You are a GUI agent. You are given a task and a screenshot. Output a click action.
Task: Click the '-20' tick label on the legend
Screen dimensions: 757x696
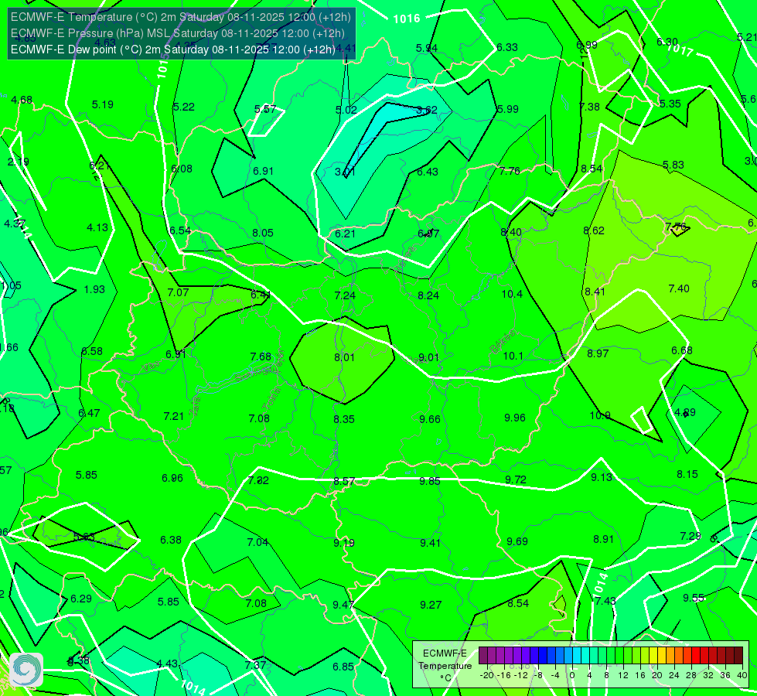click(486, 675)
